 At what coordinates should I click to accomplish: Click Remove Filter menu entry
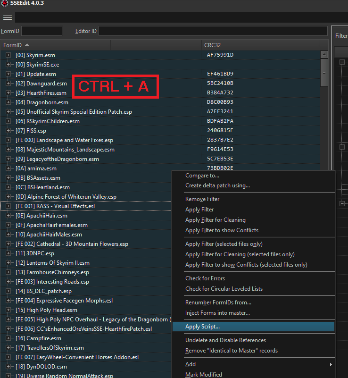click(x=254, y=199)
